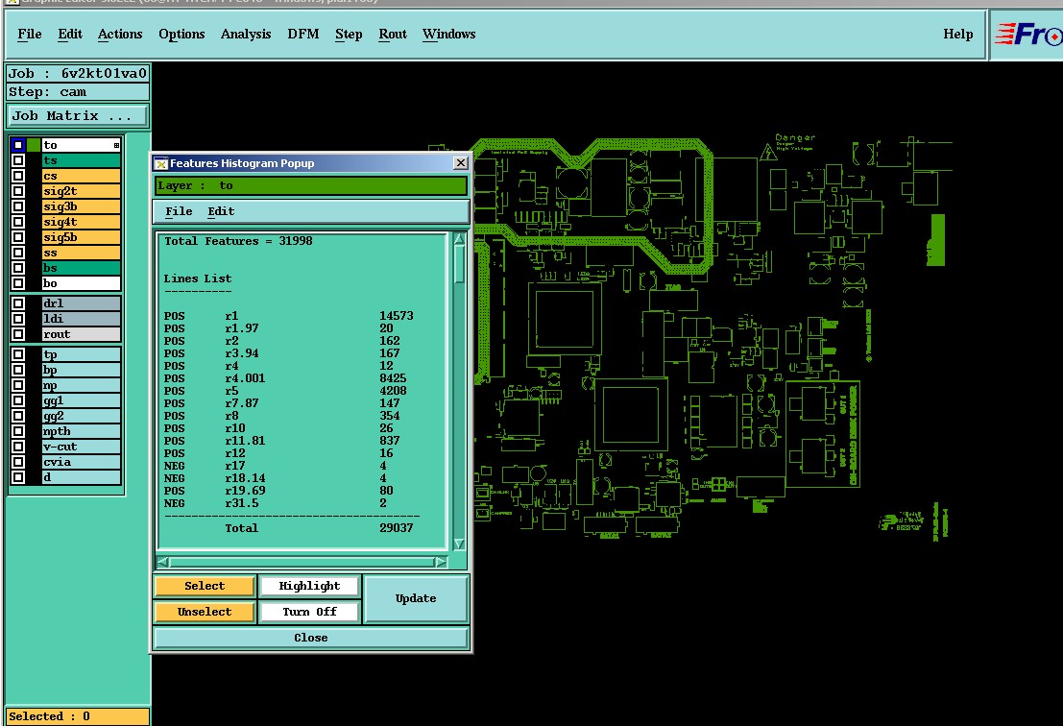Expand the DFM menu in the menu bar

click(x=303, y=35)
